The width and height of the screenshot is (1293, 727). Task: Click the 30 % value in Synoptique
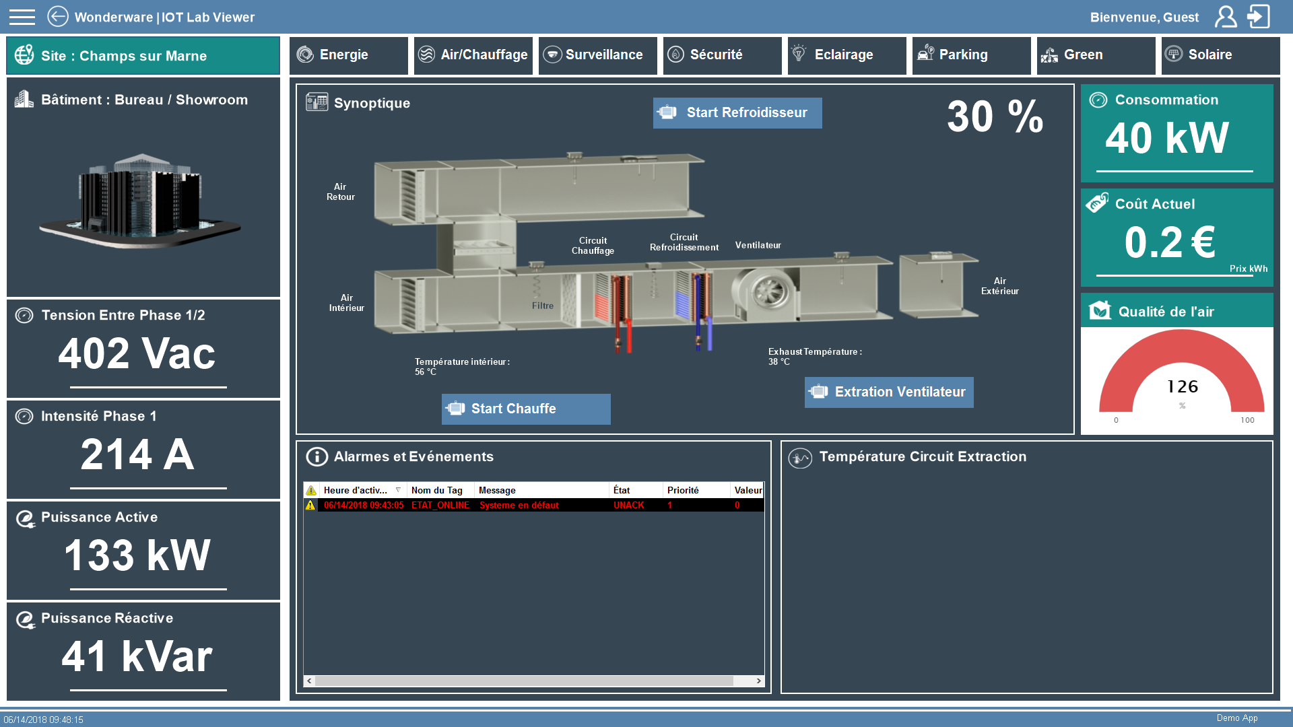(995, 116)
